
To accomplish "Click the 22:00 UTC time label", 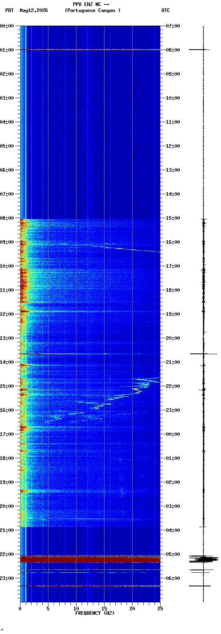I will pos(173,386).
